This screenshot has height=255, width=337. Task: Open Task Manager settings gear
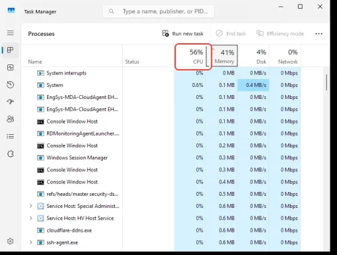pyautogui.click(x=11, y=241)
